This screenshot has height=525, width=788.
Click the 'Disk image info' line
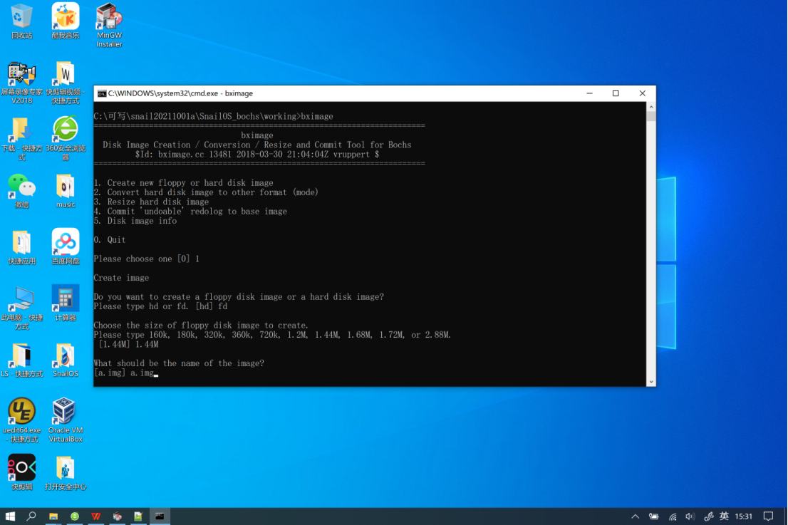coord(135,221)
